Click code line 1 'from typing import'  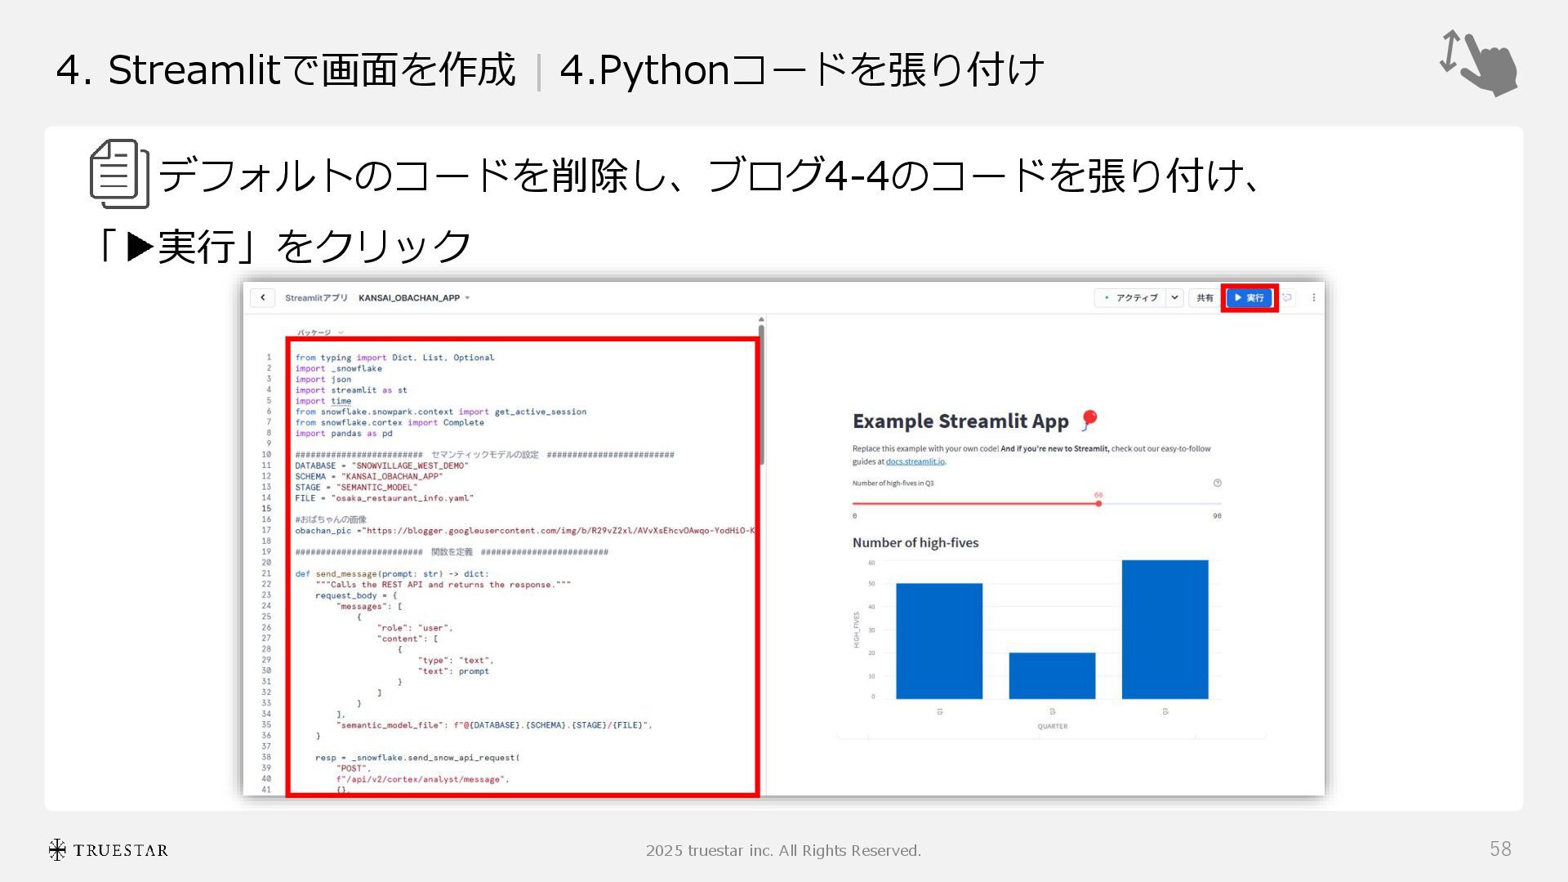tap(394, 358)
